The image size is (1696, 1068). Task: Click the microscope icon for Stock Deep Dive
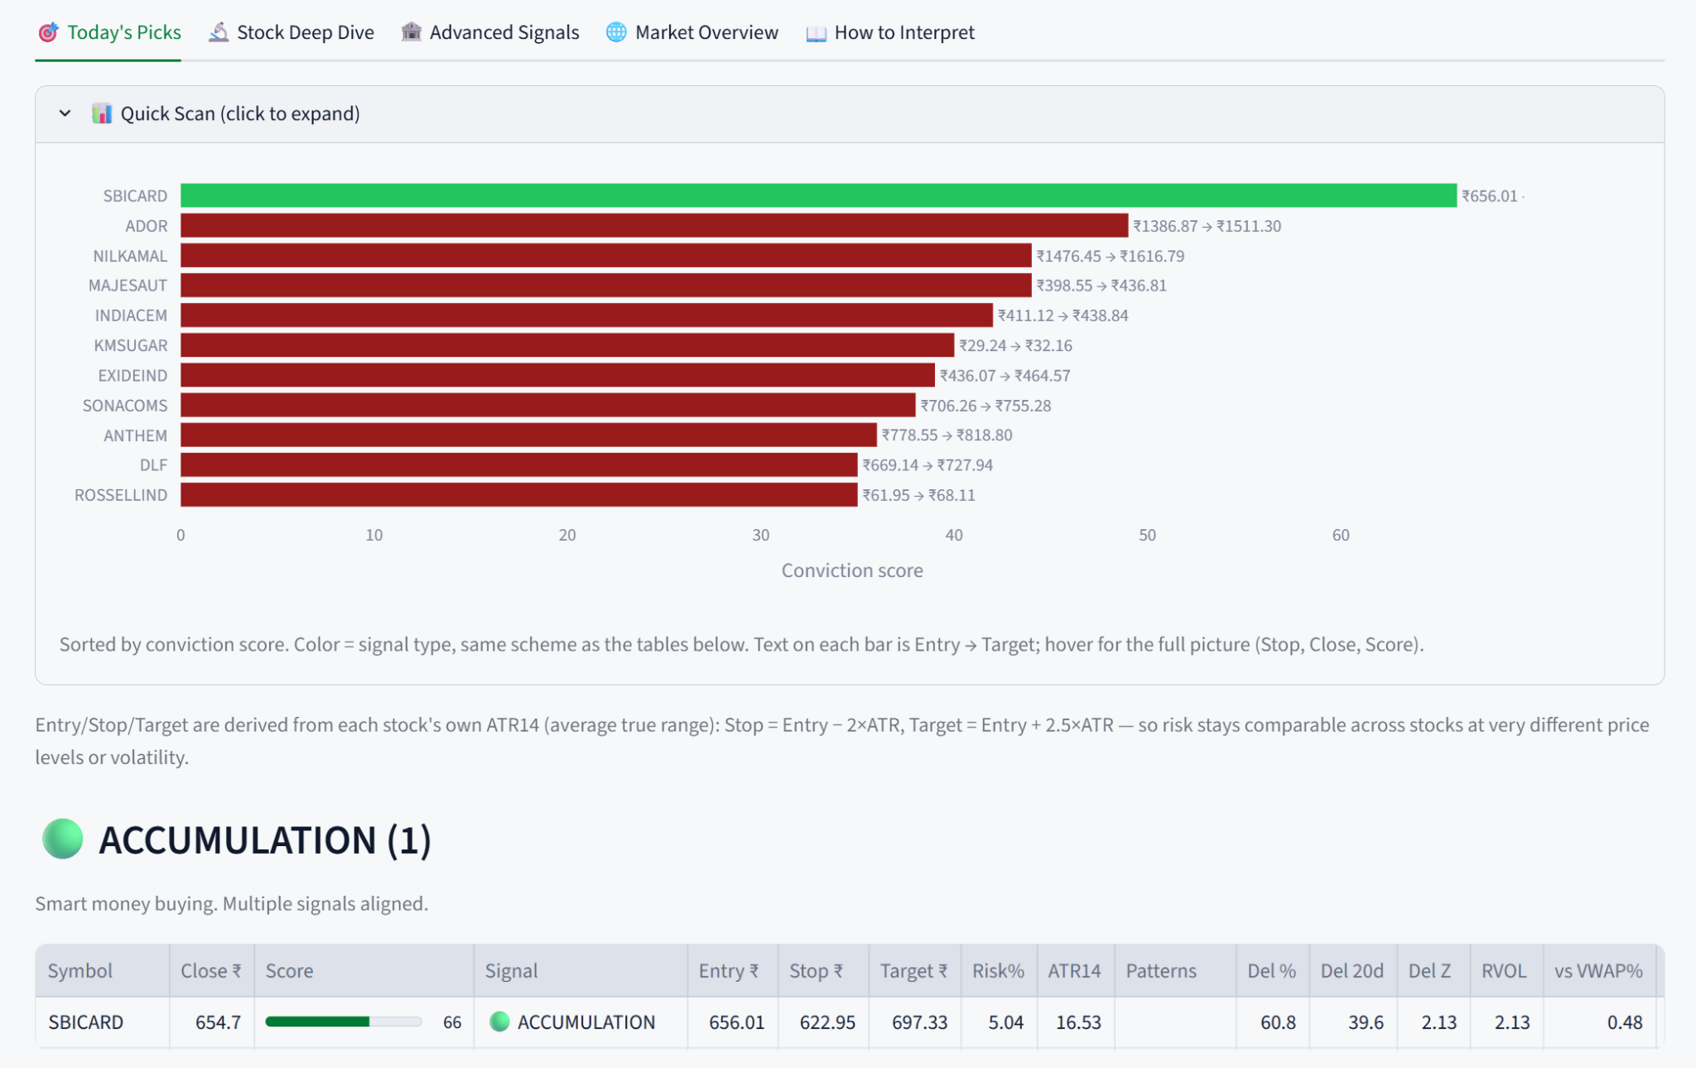point(219,32)
